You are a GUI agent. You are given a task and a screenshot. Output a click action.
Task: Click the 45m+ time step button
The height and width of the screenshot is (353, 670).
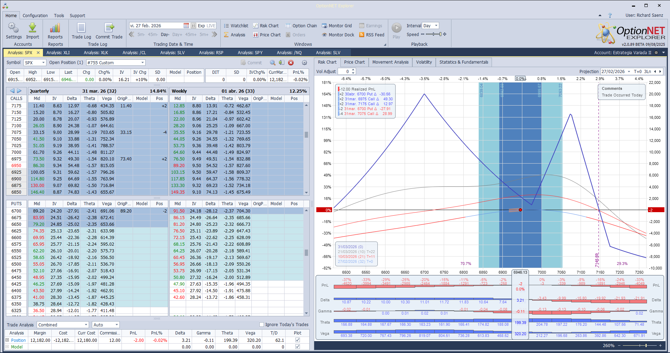[x=191, y=35]
